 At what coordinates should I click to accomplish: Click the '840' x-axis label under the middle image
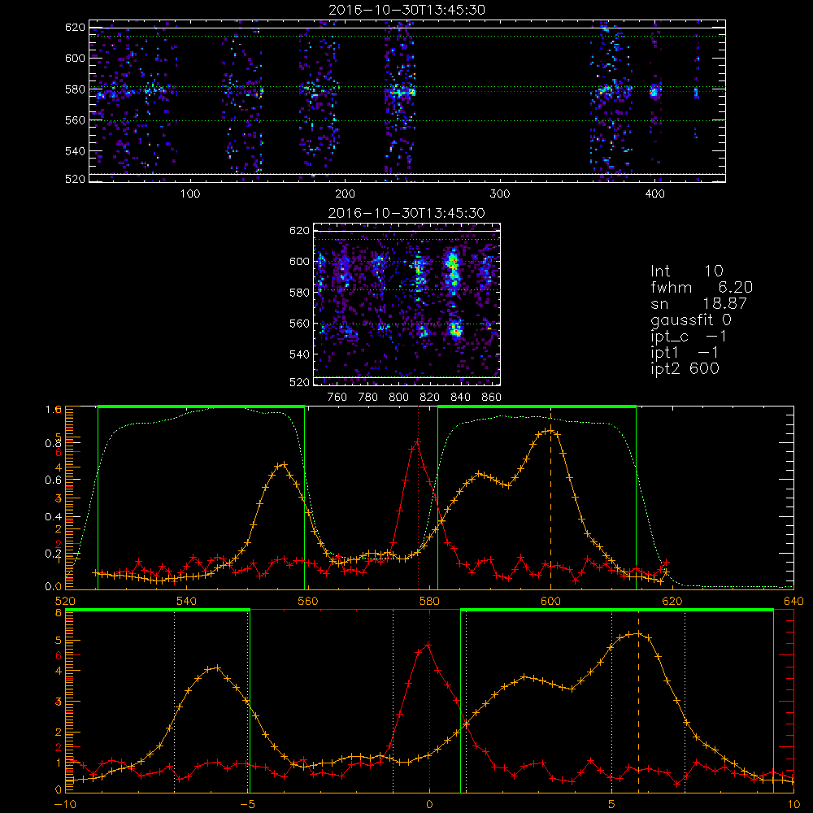460,398
